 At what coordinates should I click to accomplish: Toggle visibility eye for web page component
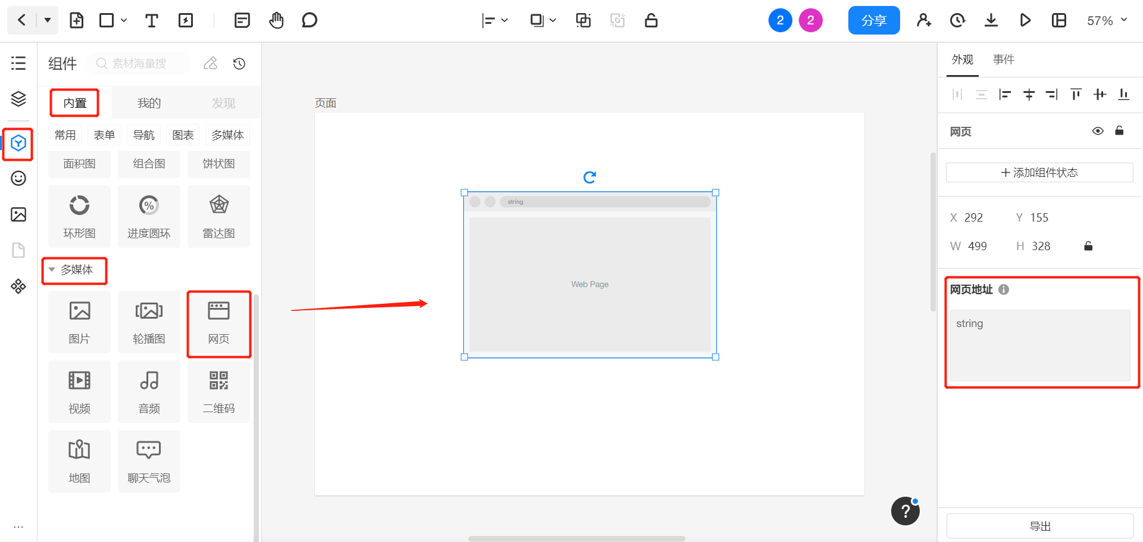[1098, 131]
